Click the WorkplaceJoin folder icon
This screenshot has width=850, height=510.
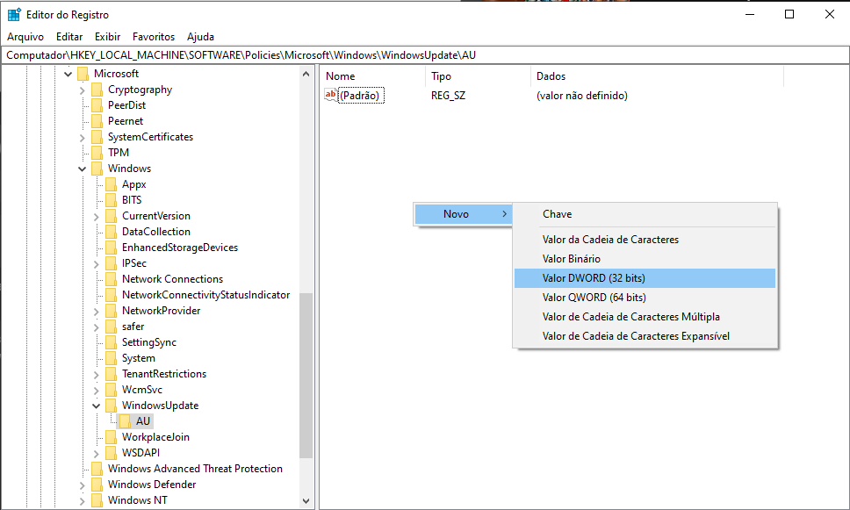pyautogui.click(x=111, y=437)
